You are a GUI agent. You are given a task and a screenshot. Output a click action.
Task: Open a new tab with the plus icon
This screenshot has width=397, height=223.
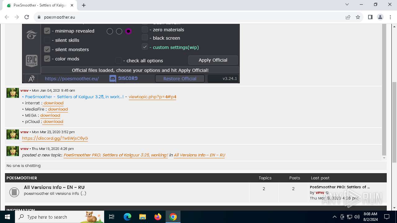click(84, 5)
